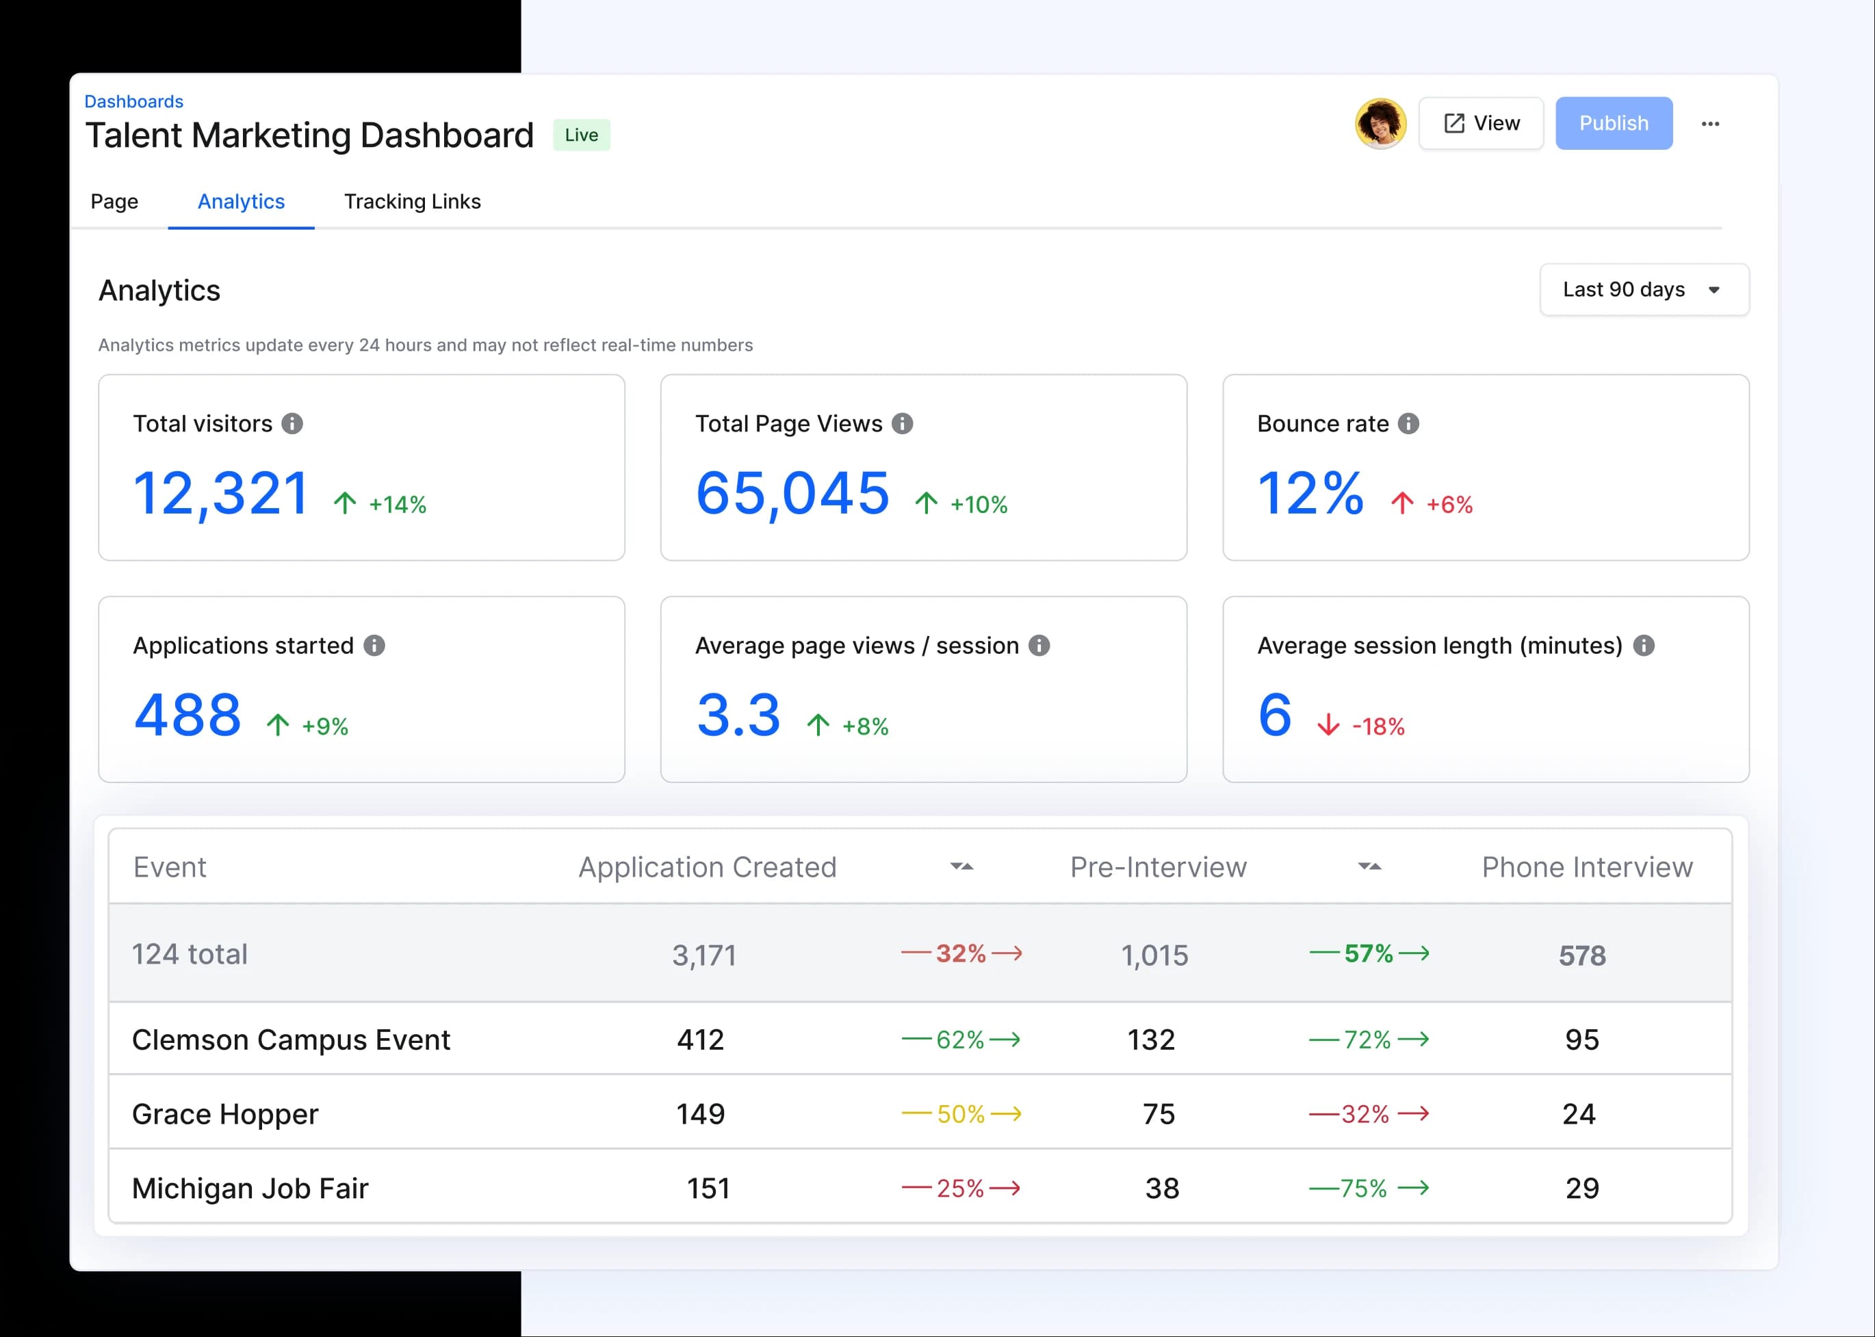1875x1337 pixels.
Task: Open the more options ellipsis menu
Action: (1711, 124)
